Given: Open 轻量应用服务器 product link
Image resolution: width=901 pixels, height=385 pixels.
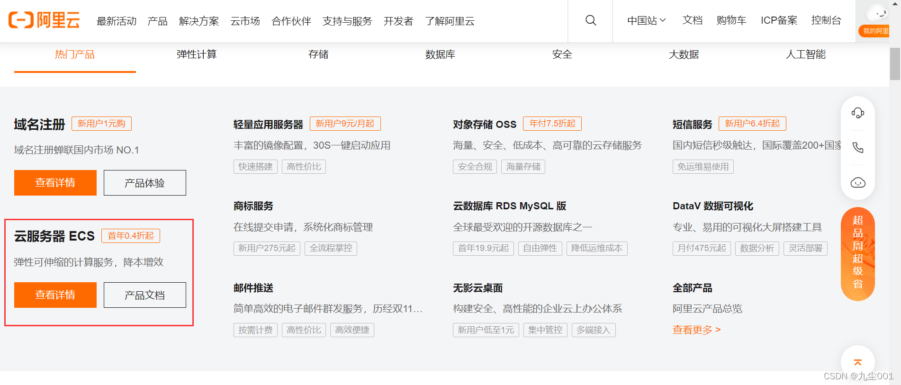Looking at the screenshot, I should [x=268, y=125].
